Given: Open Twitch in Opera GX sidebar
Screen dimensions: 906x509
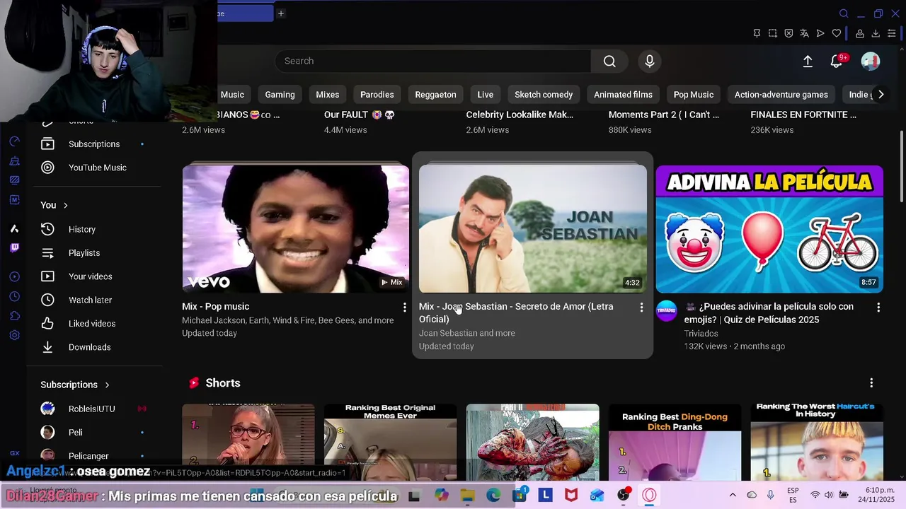Looking at the screenshot, I should point(14,247).
